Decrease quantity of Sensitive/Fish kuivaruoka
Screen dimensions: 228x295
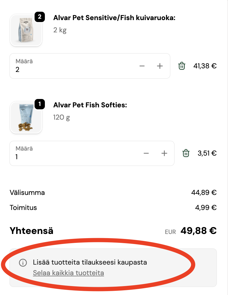pyautogui.click(x=142, y=66)
